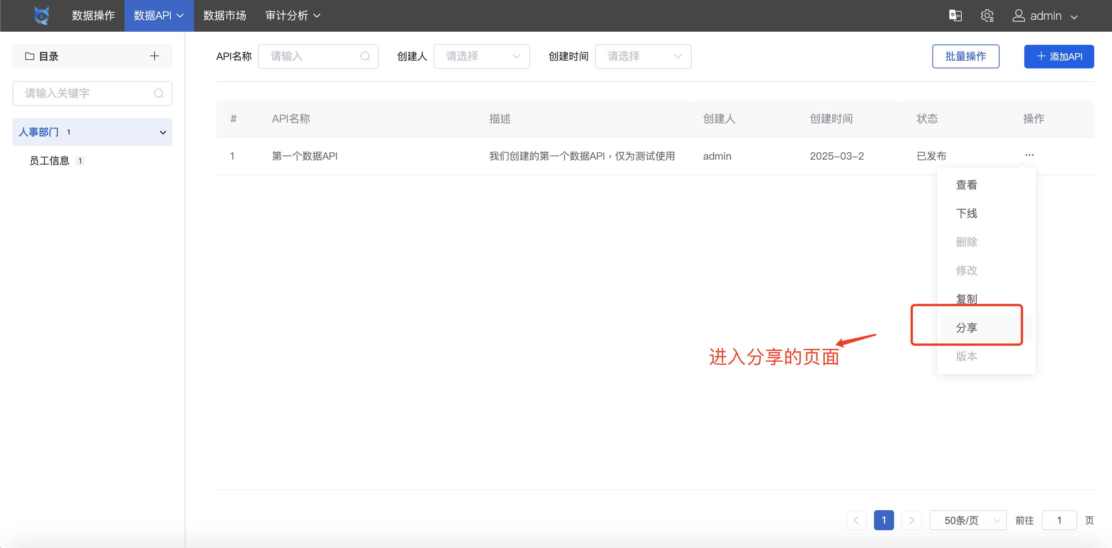Click the settings gear icon
Screen dimensions: 1112x548
pyautogui.click(x=988, y=15)
